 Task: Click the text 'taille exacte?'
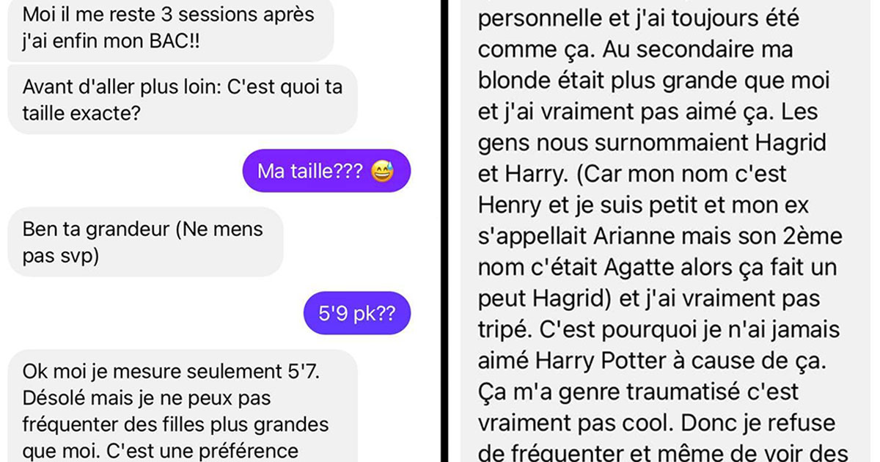point(82,113)
